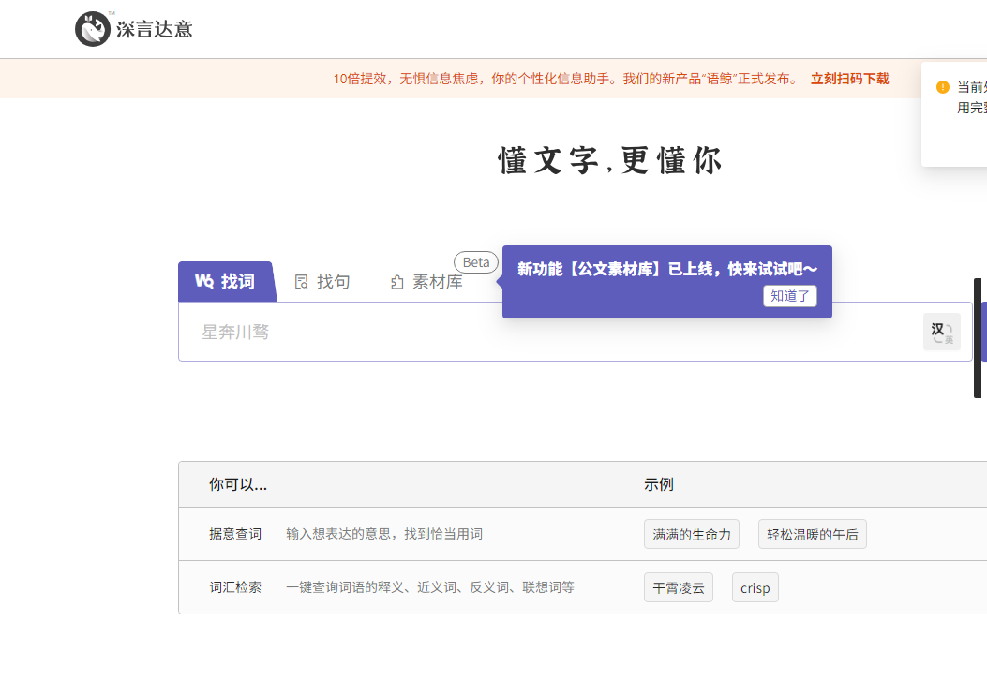Read the 语鲸 product announcement banner text
This screenshot has width=987, height=681.
pyautogui.click(x=565, y=79)
